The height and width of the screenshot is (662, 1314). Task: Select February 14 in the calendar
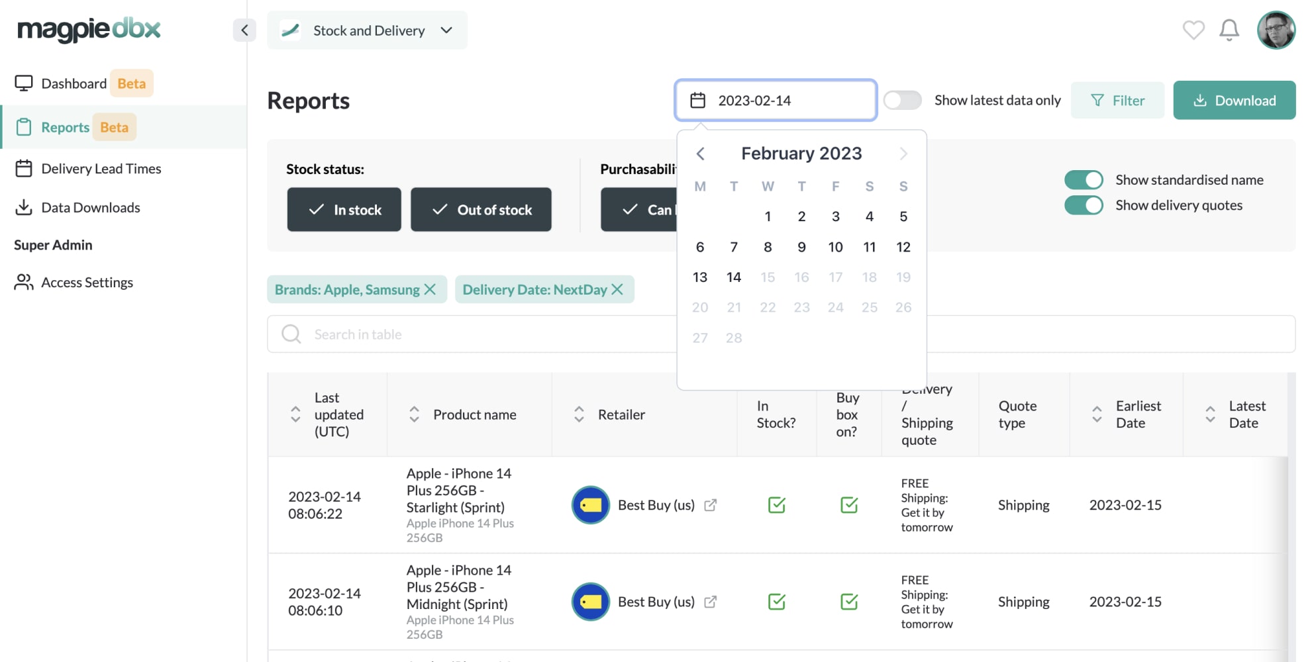coord(734,277)
